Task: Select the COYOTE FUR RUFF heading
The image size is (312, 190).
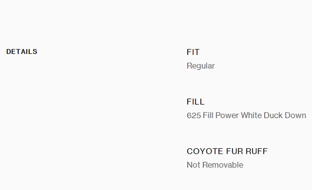Action: [227, 151]
